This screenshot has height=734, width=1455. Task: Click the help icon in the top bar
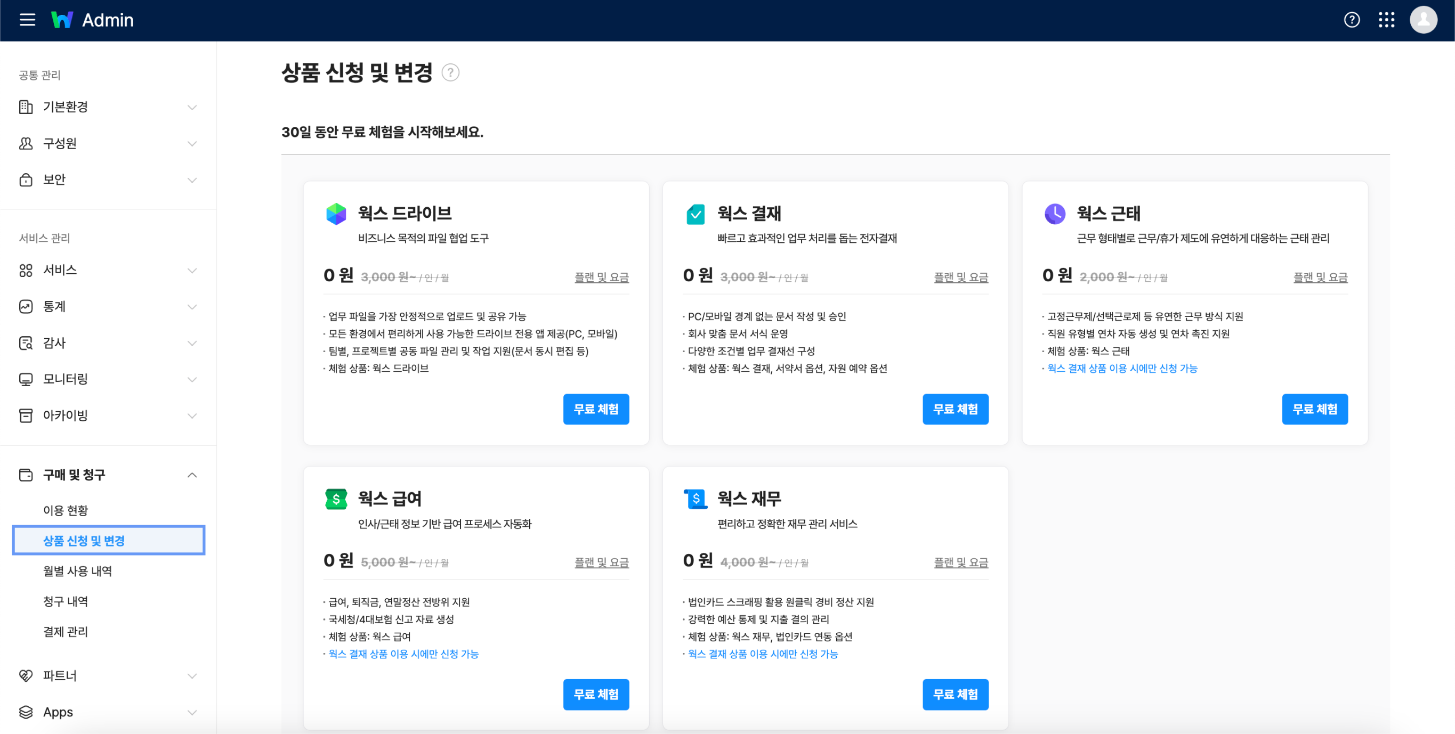(x=1352, y=20)
